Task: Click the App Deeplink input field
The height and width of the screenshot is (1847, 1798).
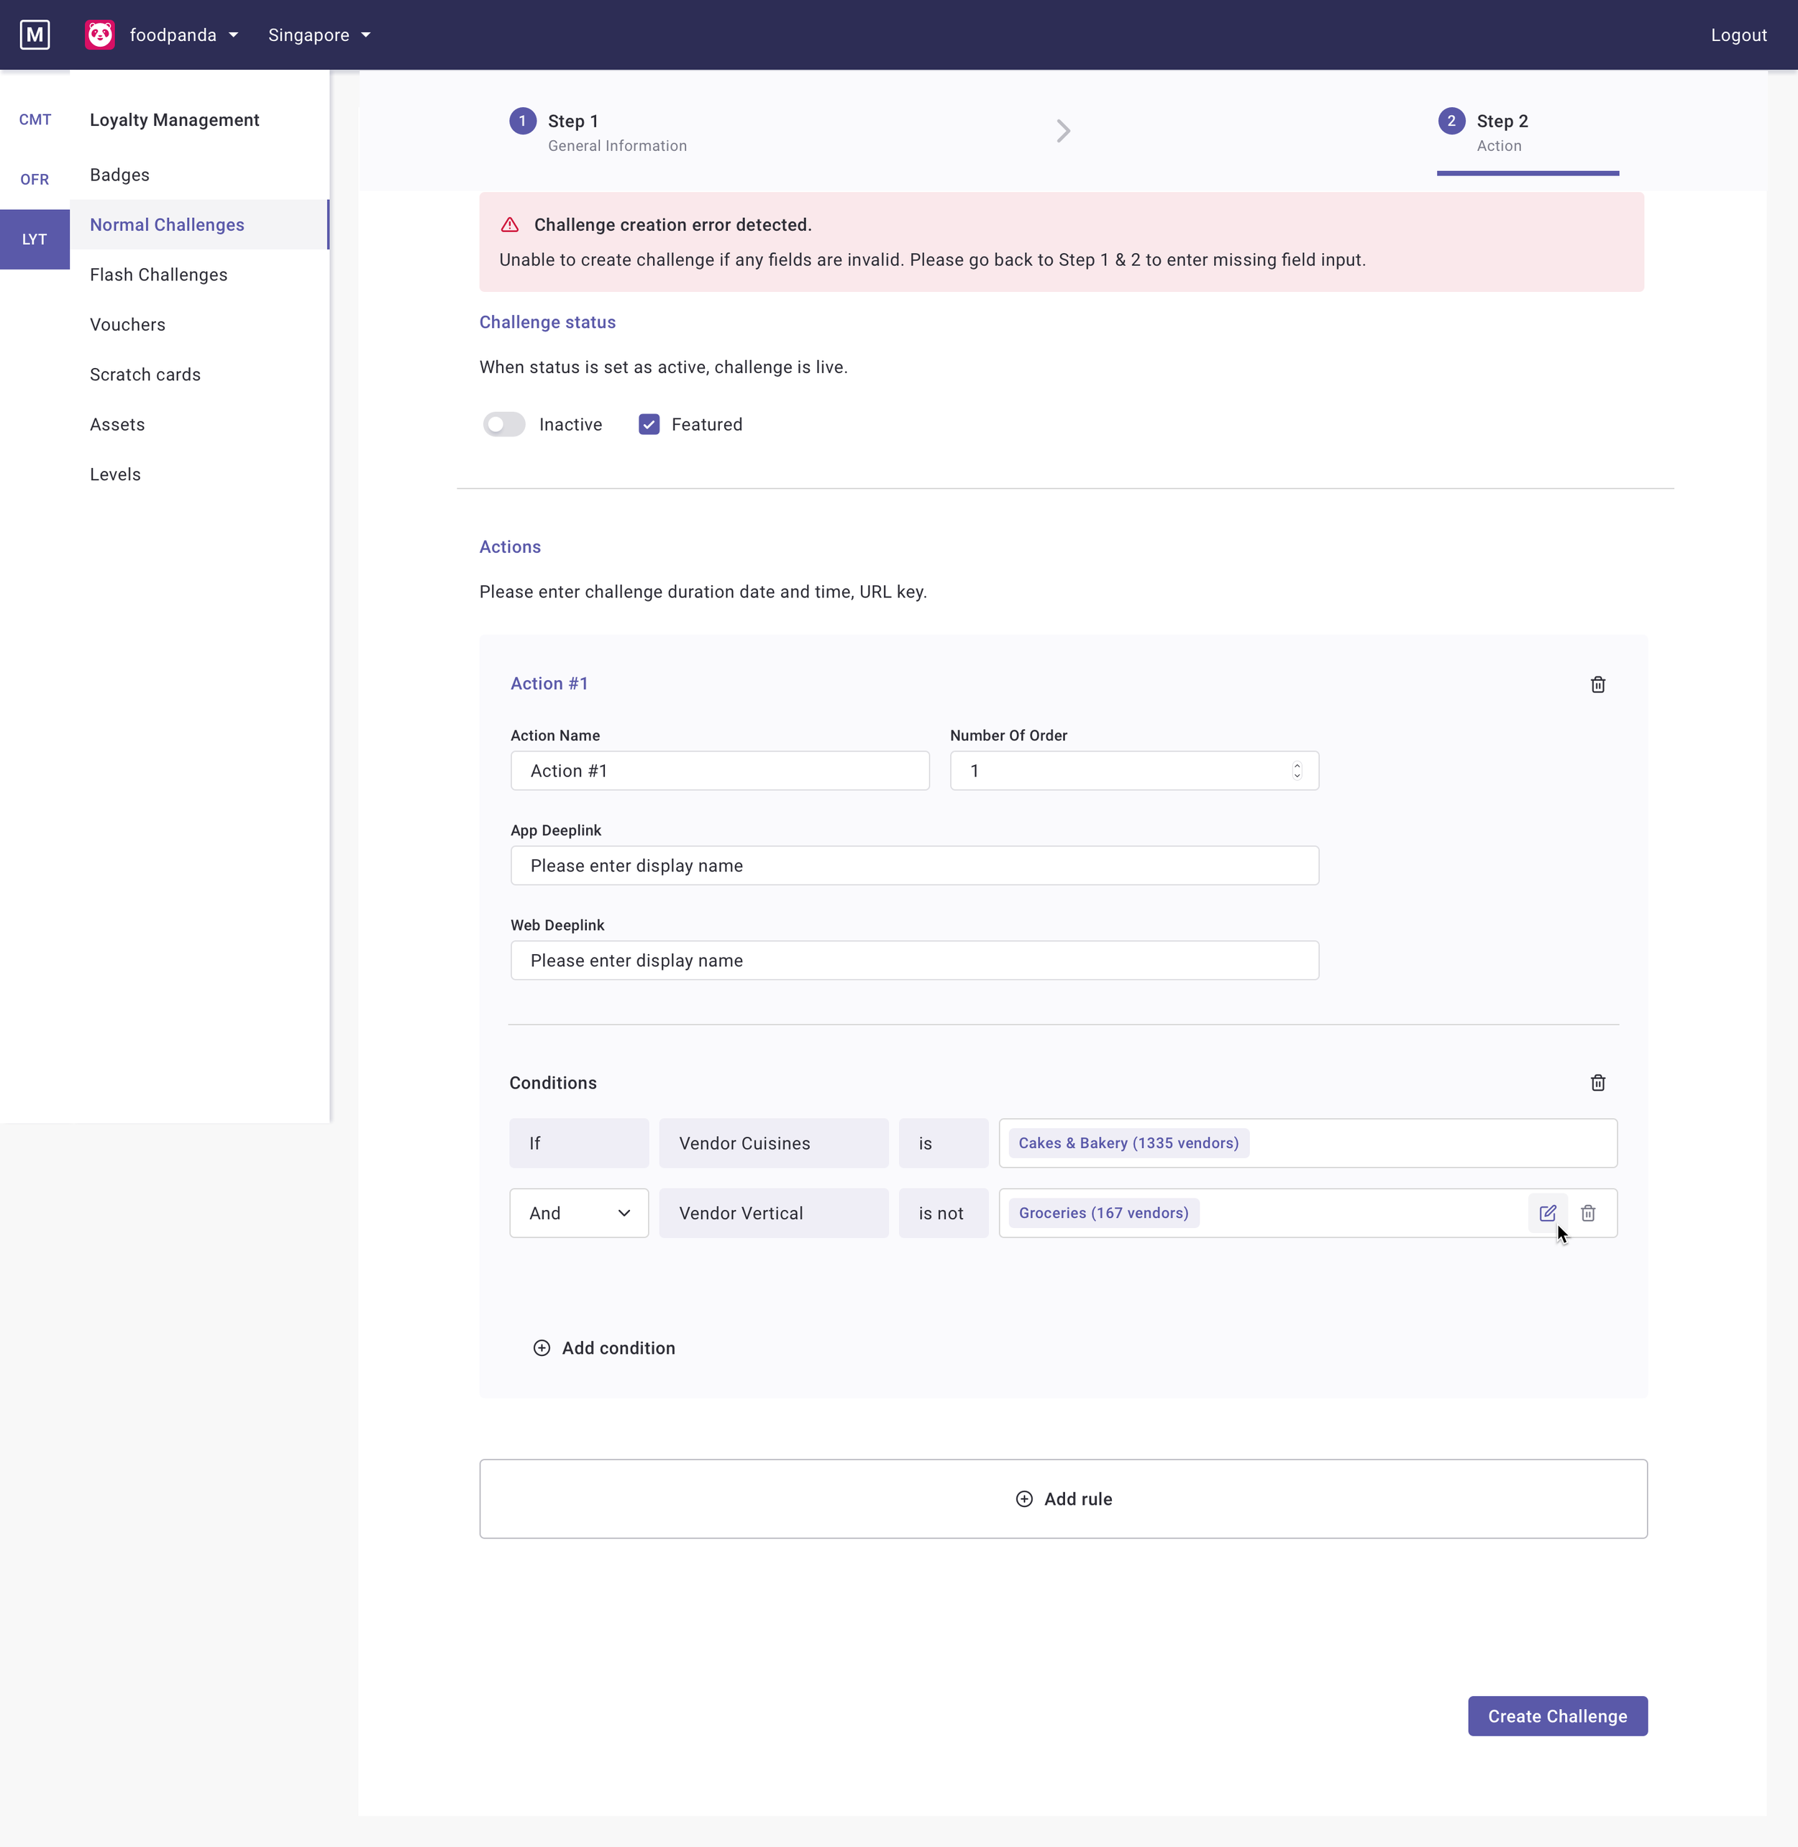Action: click(x=914, y=866)
